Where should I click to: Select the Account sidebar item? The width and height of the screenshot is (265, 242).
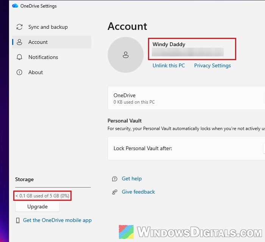pos(52,42)
